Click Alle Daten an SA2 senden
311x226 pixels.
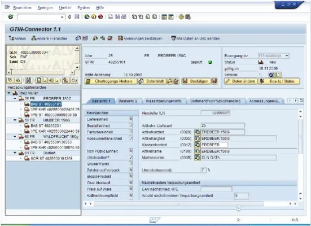195,38
